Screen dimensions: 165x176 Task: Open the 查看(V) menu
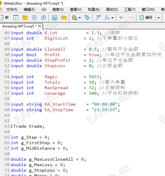click(x=76, y=10)
